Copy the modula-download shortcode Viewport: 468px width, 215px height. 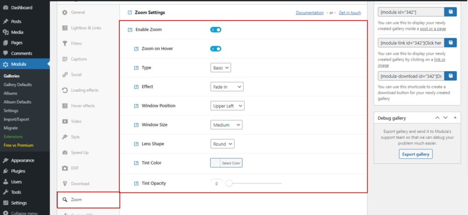451,76
